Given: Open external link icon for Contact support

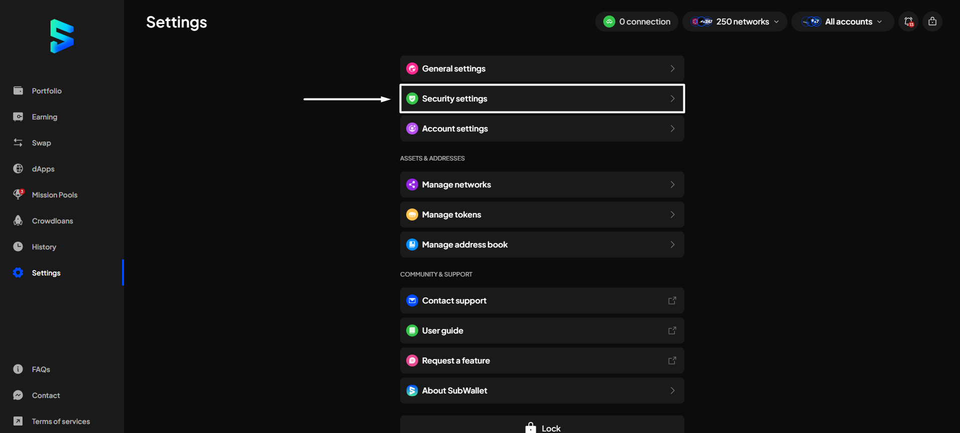Looking at the screenshot, I should click(672, 300).
